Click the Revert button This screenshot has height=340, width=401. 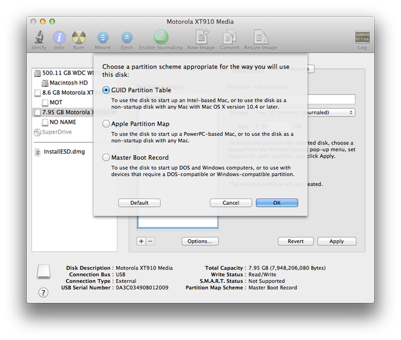pyautogui.click(x=296, y=241)
